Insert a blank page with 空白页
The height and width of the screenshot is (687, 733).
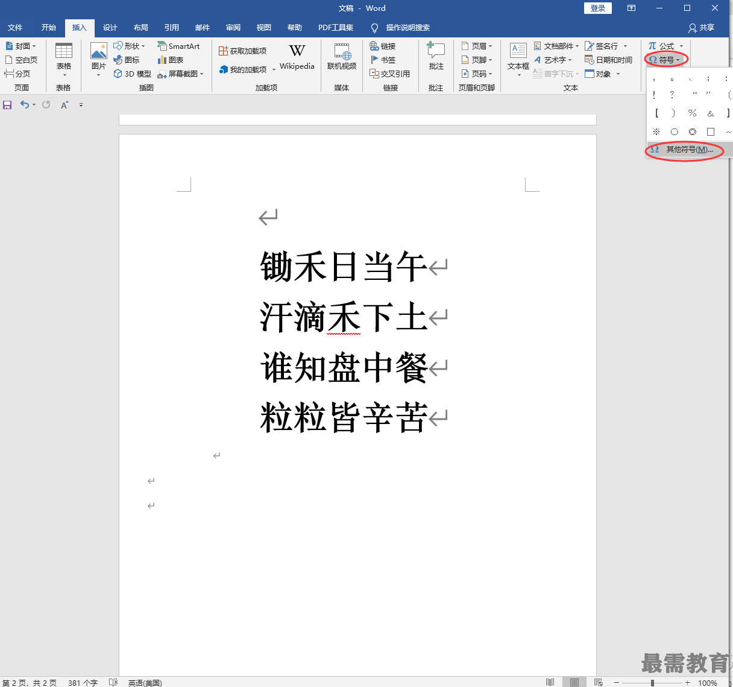tap(21, 60)
